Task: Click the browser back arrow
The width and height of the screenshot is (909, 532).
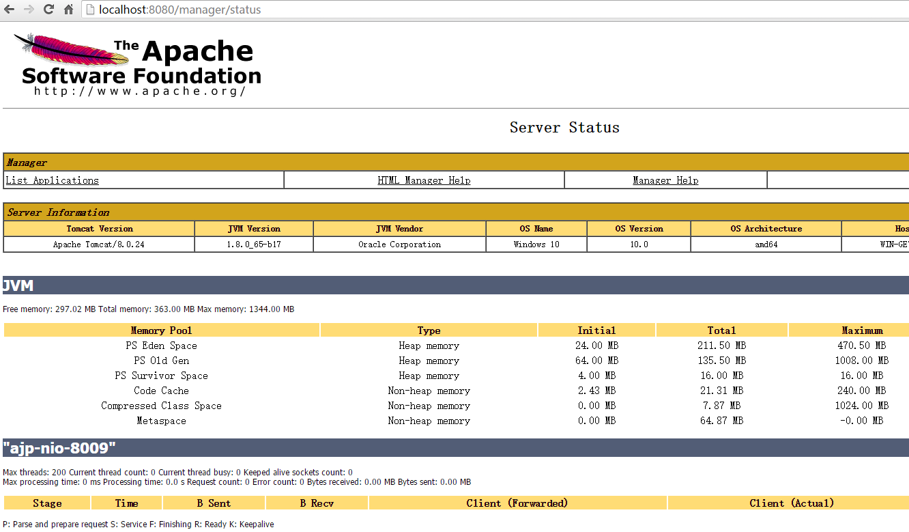Action: tap(10, 10)
